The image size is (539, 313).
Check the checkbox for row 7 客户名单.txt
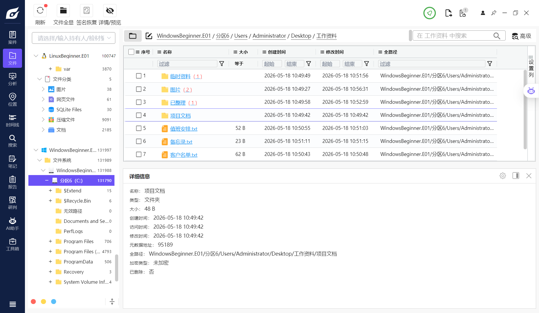(x=139, y=154)
